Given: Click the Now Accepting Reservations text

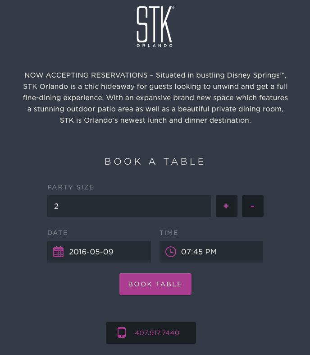Looking at the screenshot, I should point(86,74).
